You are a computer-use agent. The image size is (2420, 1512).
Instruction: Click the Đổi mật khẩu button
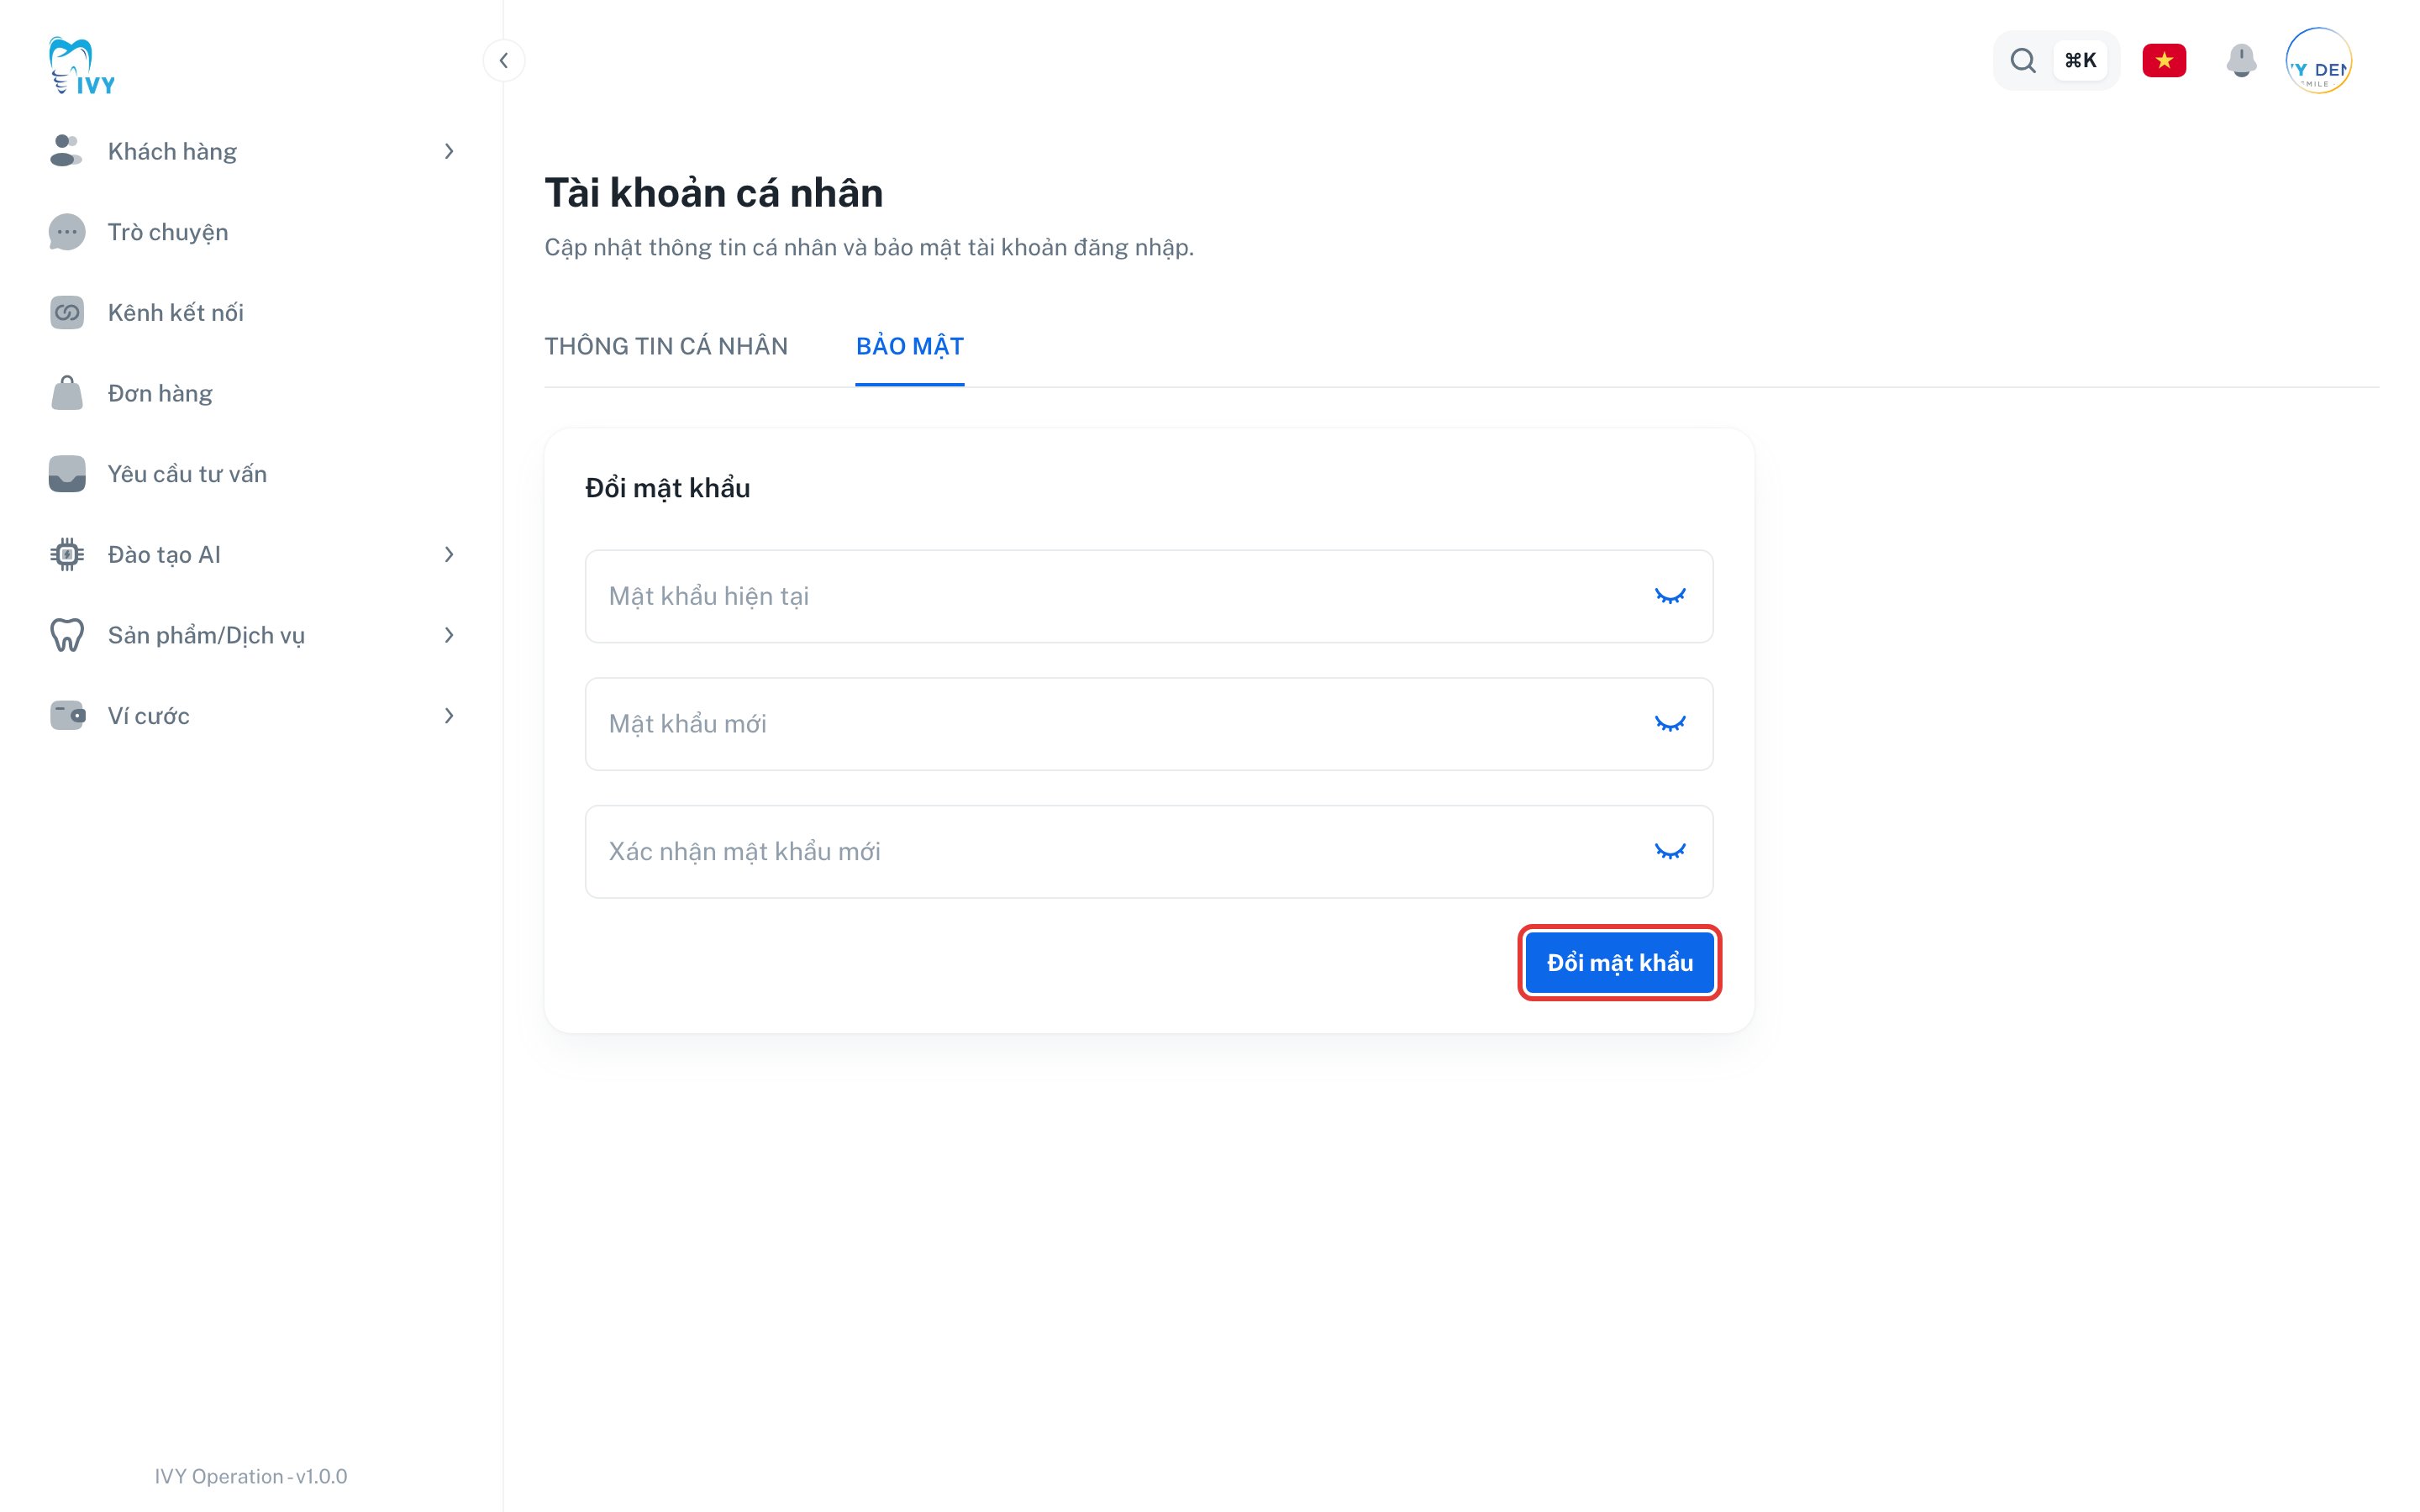(1619, 963)
